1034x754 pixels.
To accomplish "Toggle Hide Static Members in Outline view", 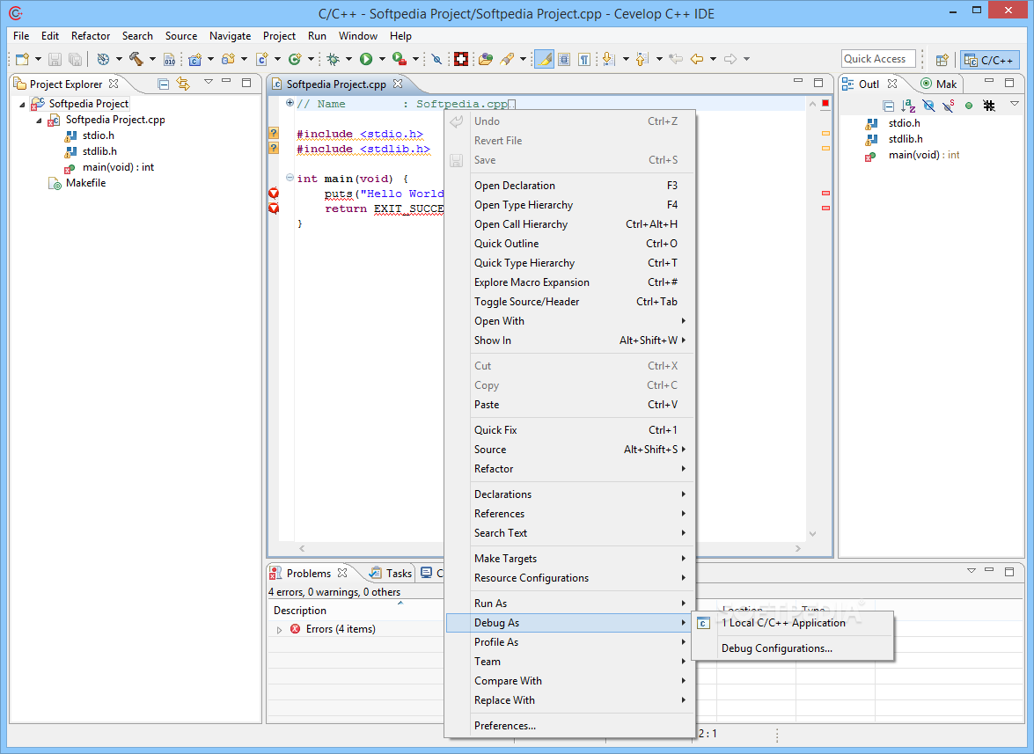I will (x=949, y=106).
